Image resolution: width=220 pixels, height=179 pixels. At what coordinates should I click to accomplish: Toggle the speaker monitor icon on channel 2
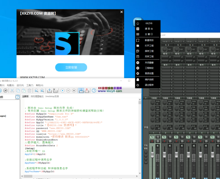pos(170,146)
